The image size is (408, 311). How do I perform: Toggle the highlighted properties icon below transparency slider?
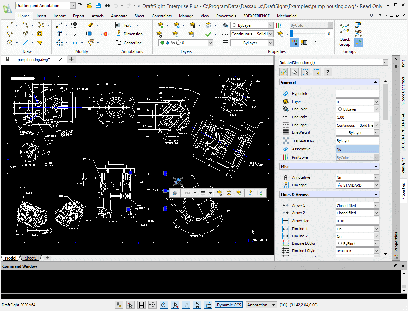[294, 43]
